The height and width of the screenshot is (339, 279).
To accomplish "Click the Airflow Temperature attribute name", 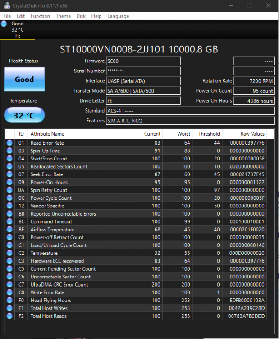I will click(52, 229).
